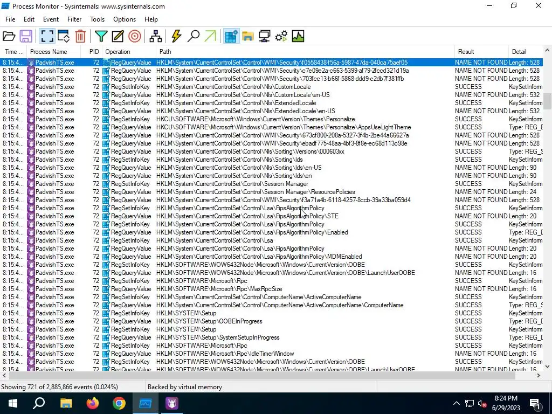Select the Session Manager\ResourcePolicies row

pos(271,192)
